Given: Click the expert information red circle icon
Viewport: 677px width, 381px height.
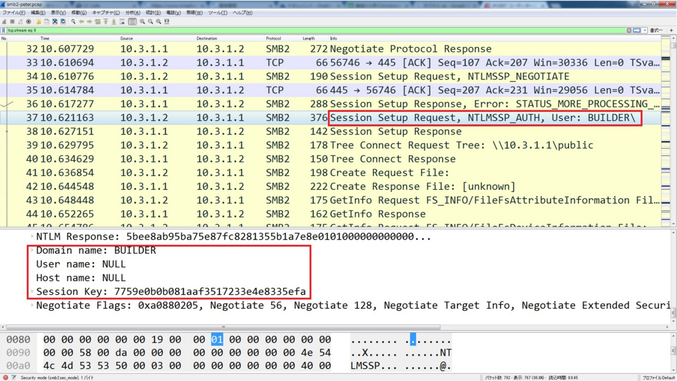Looking at the screenshot, I should point(5,378).
